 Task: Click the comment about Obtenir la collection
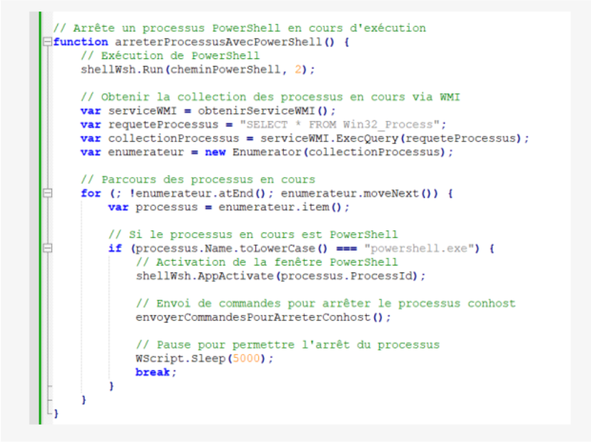tap(270, 97)
